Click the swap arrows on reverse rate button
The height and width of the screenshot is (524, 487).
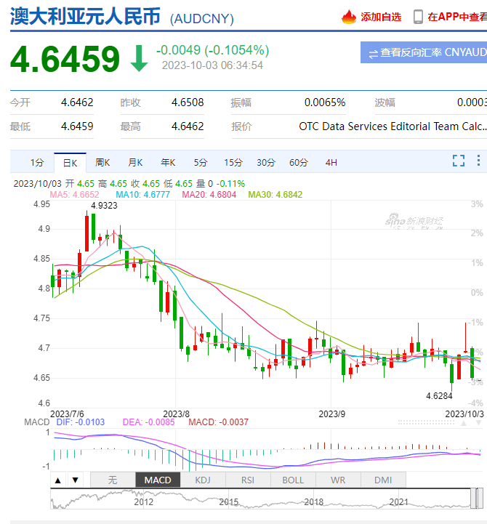(x=373, y=52)
